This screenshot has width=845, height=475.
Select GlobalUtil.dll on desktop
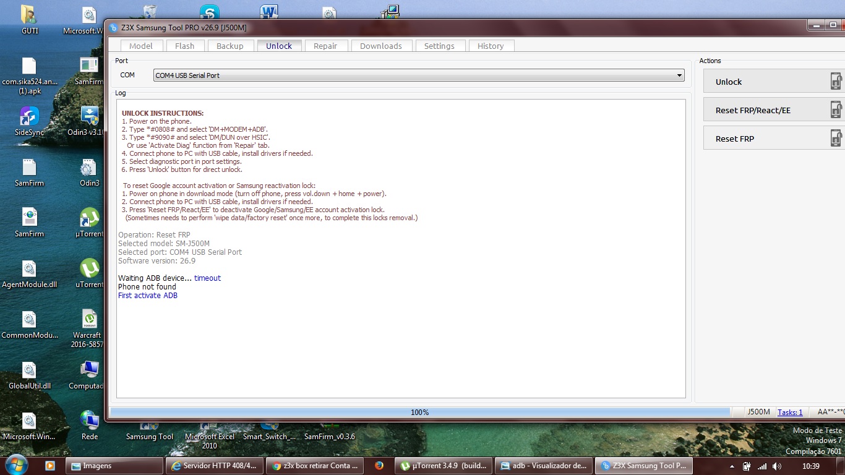[29, 375]
